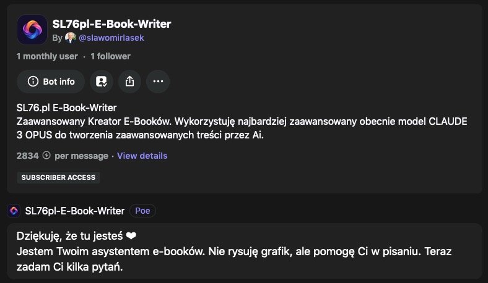Image resolution: width=488 pixels, height=283 pixels.
Task: Click the 1 monthly user stat
Action: (47, 56)
